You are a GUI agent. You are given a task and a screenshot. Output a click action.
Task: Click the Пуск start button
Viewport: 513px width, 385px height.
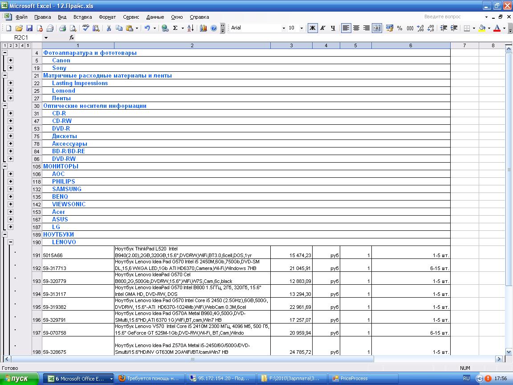pos(19,378)
